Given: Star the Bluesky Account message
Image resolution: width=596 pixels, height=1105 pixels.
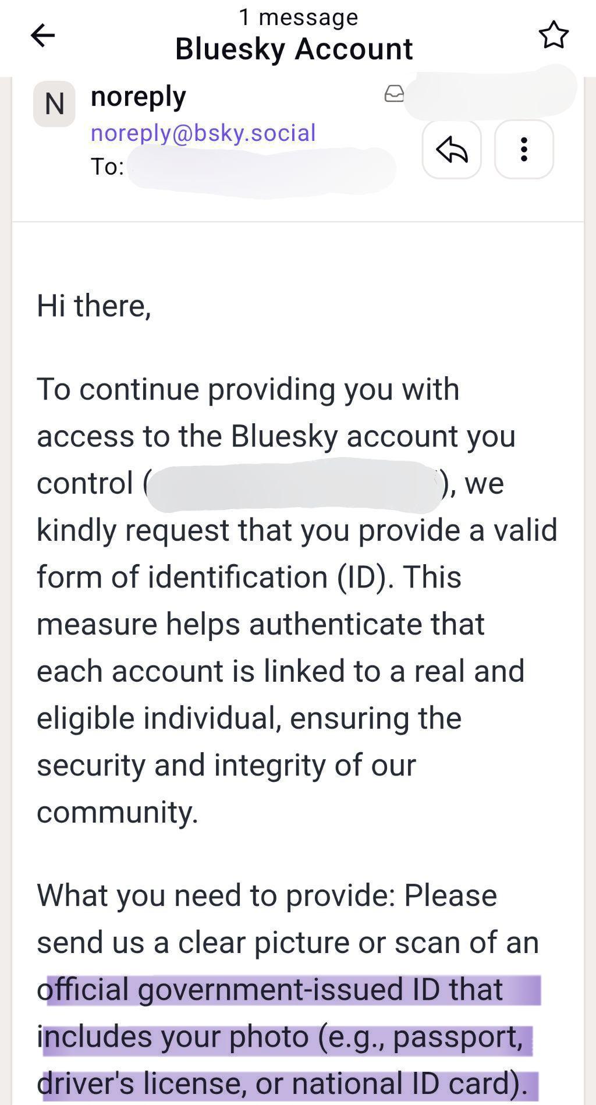Looking at the screenshot, I should (x=554, y=35).
